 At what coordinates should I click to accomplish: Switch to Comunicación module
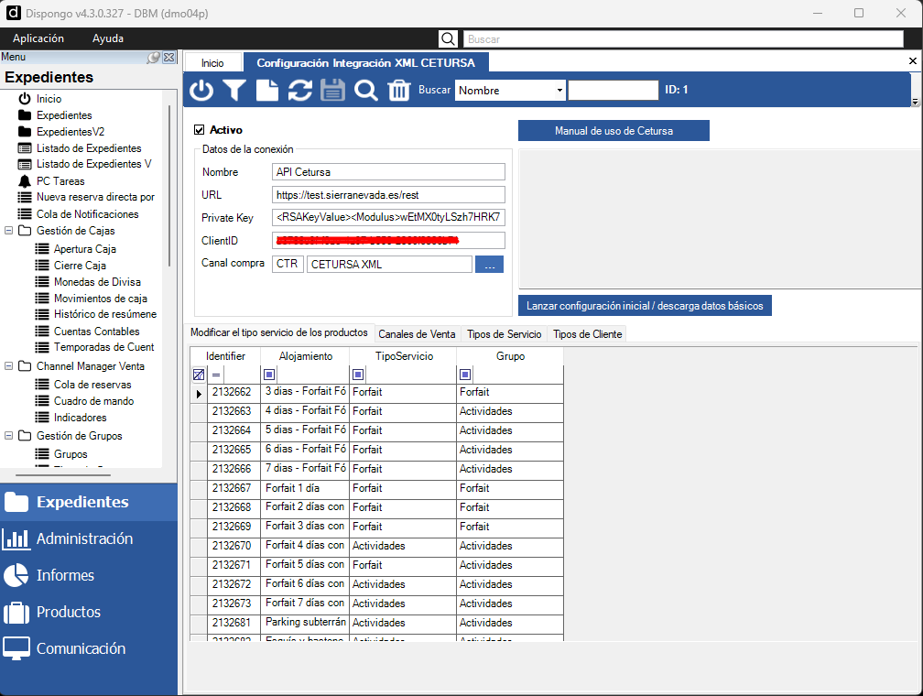click(x=88, y=648)
